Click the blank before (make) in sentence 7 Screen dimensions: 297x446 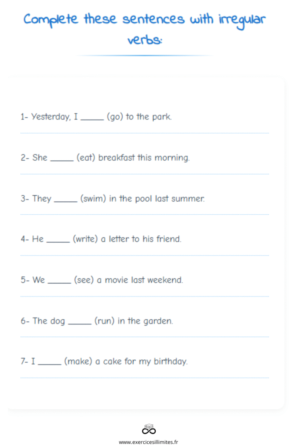(50, 364)
